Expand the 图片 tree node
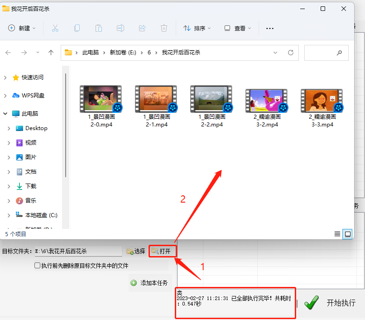 pos(9,158)
